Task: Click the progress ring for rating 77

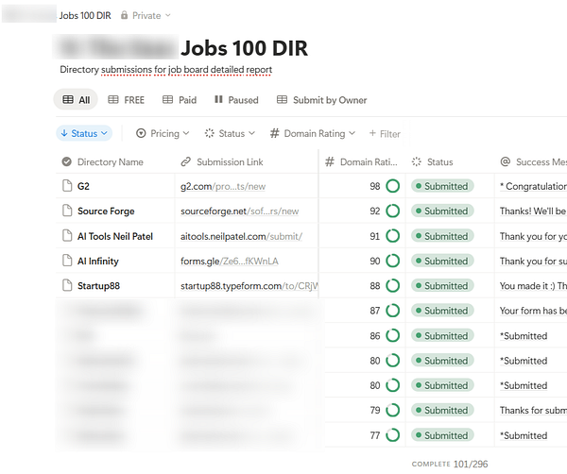Action: (x=393, y=435)
